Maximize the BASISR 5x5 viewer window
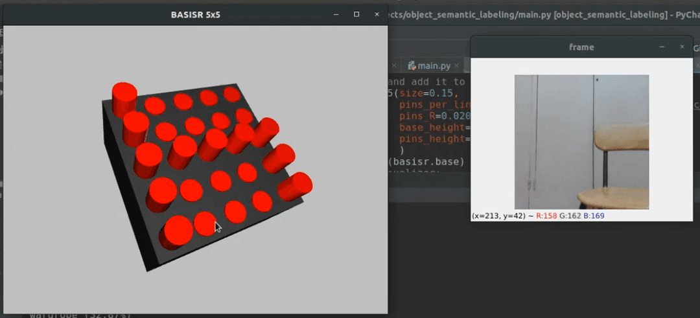Screen dimensions: 700x318 click(356, 14)
